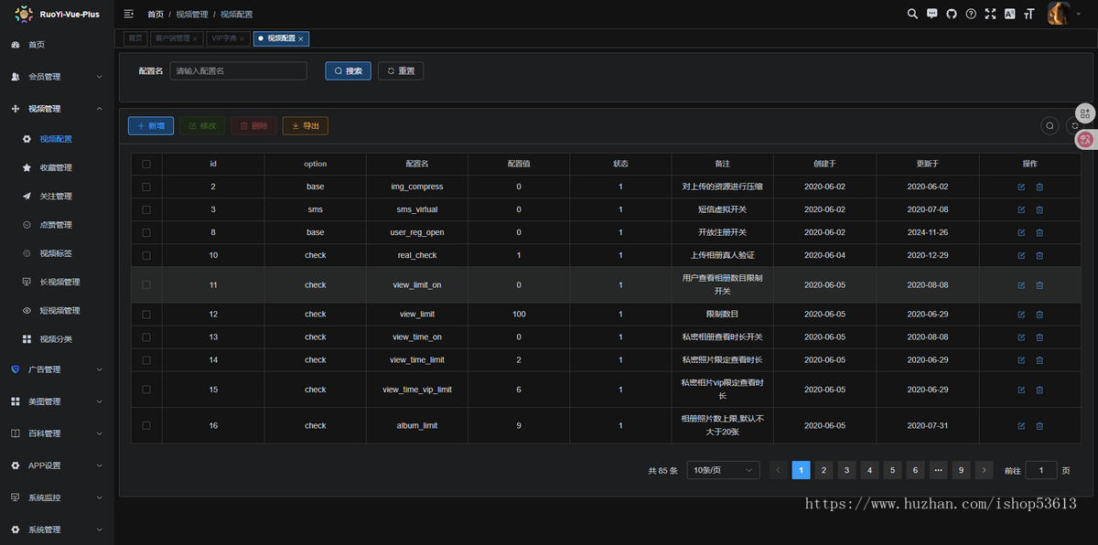The height and width of the screenshot is (545, 1098).
Task: Open the message bubble icon in header
Action: tap(932, 14)
